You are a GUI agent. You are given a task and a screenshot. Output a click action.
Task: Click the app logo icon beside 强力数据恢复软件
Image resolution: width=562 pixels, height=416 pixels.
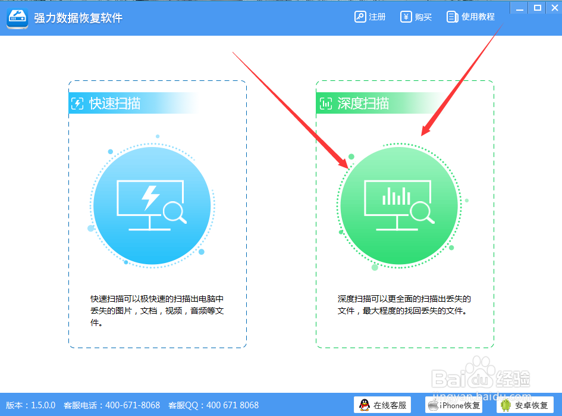[x=17, y=18]
